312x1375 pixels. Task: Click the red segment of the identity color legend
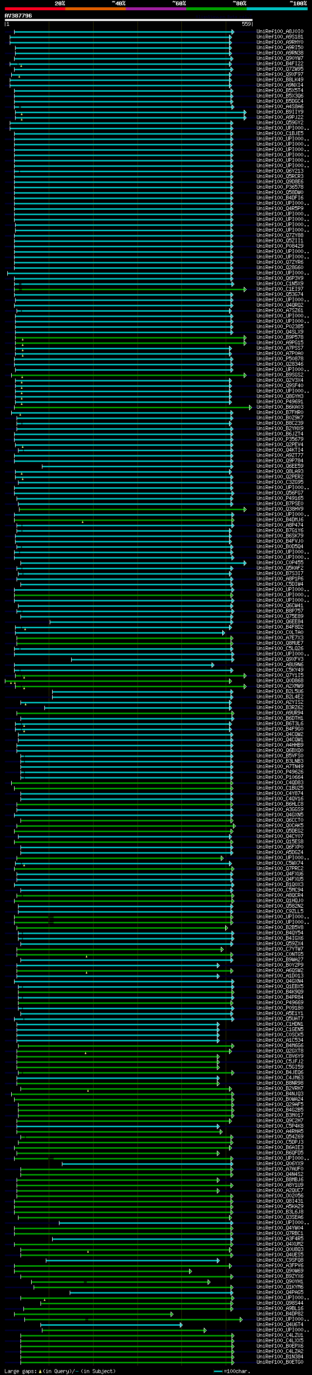pyautogui.click(x=35, y=9)
